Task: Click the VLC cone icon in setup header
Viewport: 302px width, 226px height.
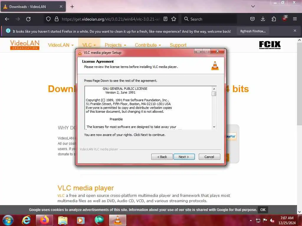Action: [x=215, y=66]
